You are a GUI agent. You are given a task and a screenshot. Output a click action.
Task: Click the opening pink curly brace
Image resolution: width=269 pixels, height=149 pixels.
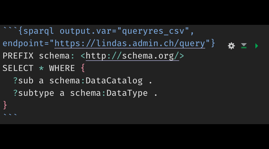tap(83, 68)
